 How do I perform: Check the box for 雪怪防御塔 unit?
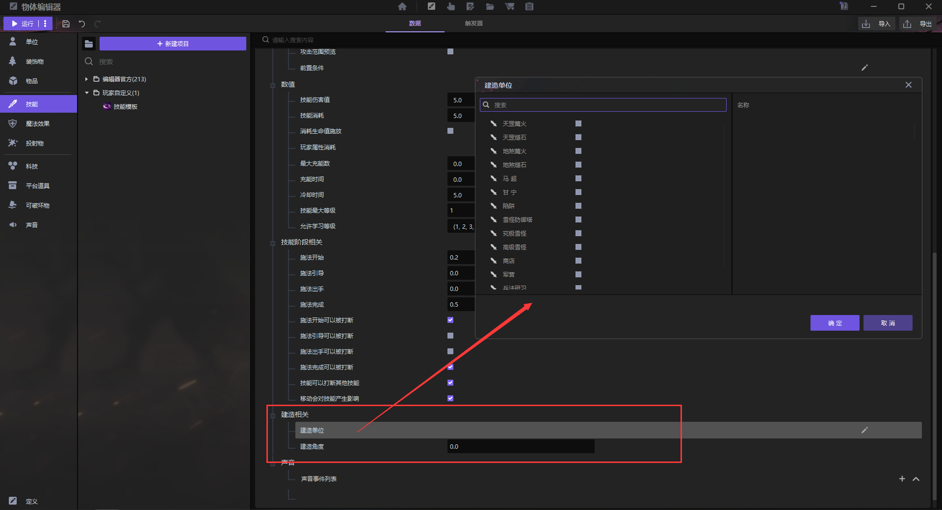(x=578, y=219)
